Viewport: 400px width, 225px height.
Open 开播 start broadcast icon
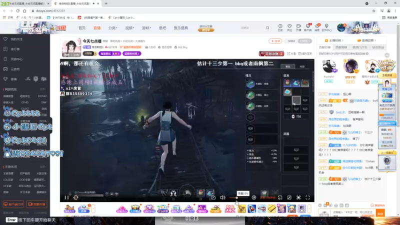click(298, 27)
